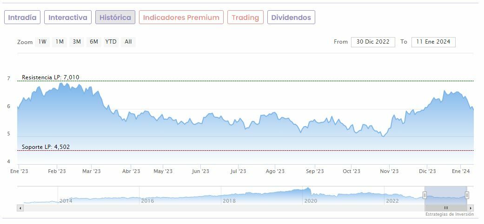Click the left range handle in navigator

click(424, 195)
